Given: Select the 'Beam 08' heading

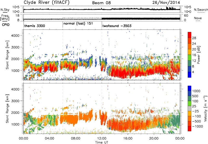Looking at the screenshot, I should click(101, 3).
